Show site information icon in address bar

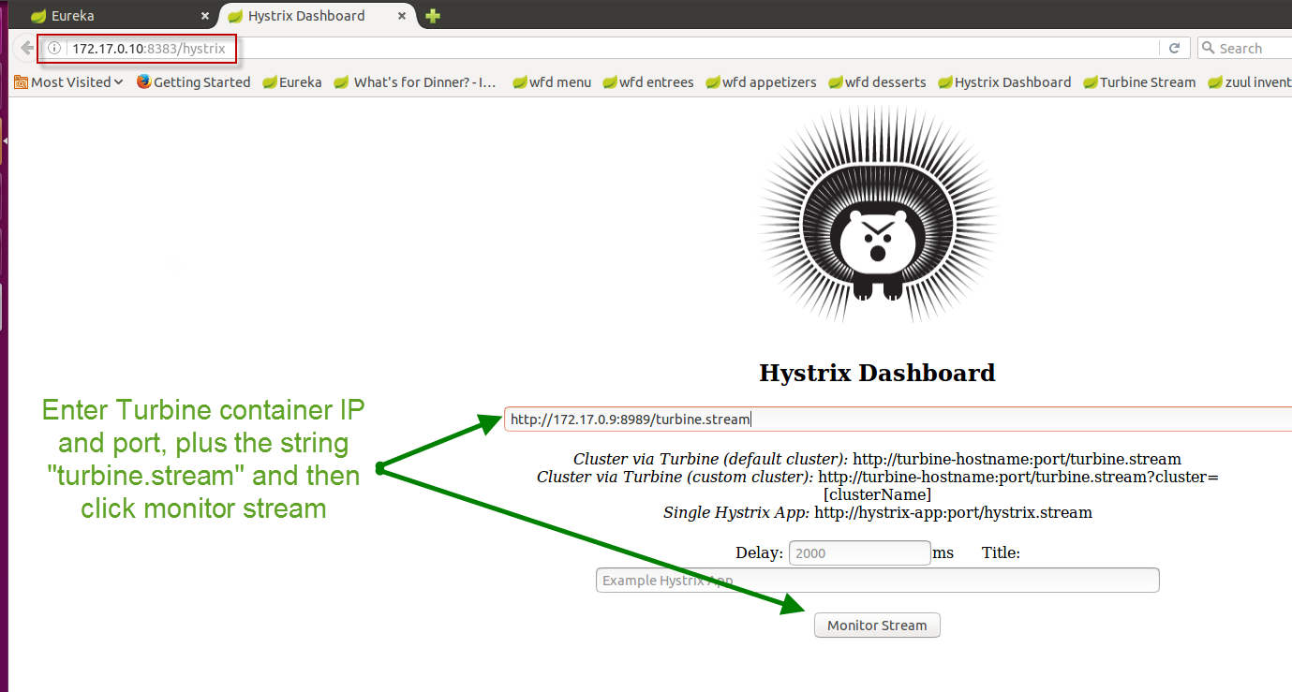coord(55,48)
